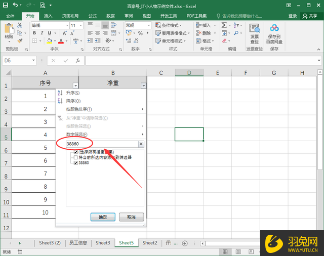Click the Paste clipboard icon
Image resolution: width=324 pixels, height=256 pixels.
pos(9,29)
